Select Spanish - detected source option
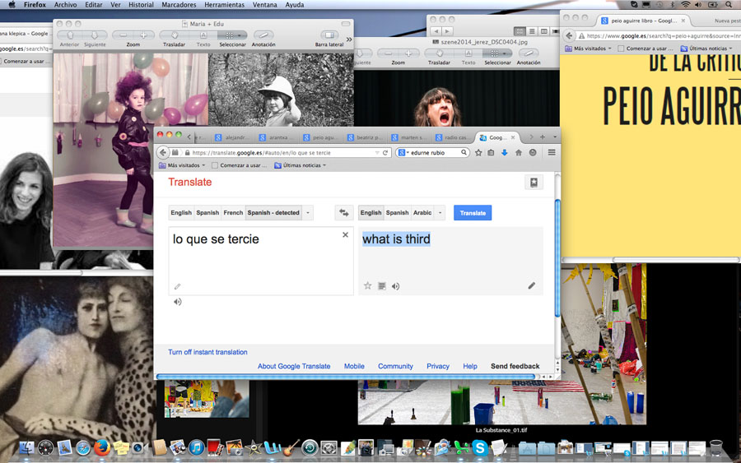Image resolution: width=741 pixels, height=463 pixels. click(x=273, y=213)
